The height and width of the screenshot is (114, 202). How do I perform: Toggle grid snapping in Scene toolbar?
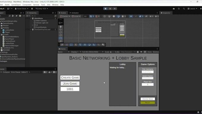[x=97, y=16]
